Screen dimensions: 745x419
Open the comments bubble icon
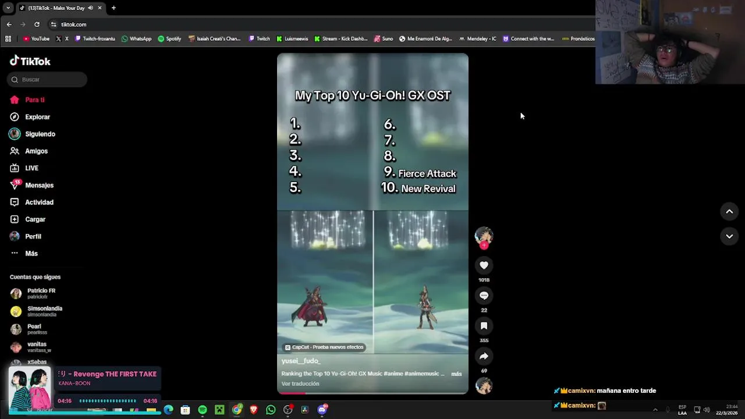point(484,296)
